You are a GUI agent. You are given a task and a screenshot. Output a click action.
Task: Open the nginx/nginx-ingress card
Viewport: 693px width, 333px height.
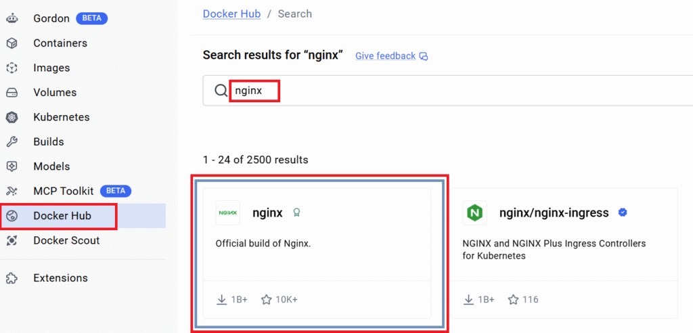click(564, 253)
